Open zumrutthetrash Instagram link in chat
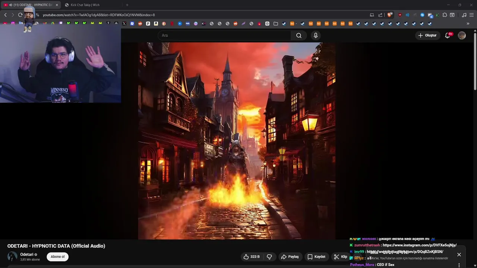The height and width of the screenshot is (268, 477). [x=420, y=245]
